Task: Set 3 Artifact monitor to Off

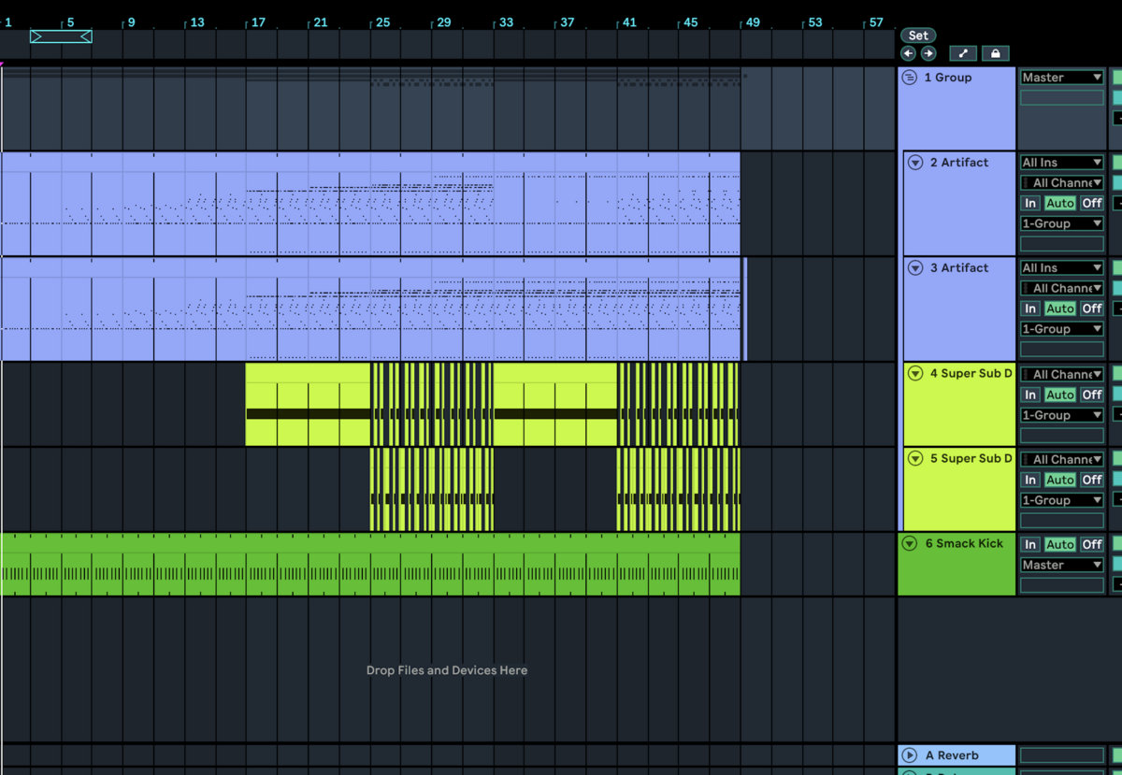Action: (x=1092, y=309)
